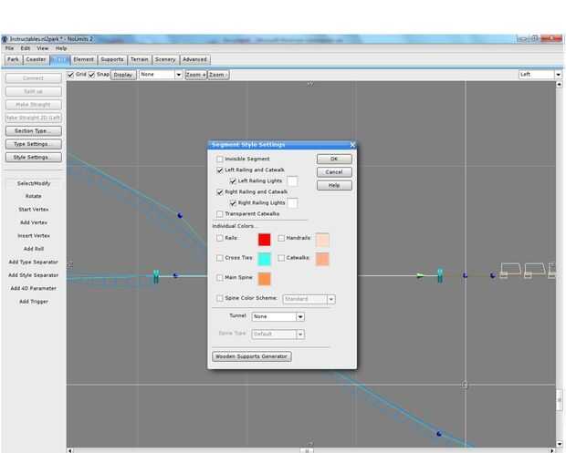Click the Type Settings button
Image resolution: width=566 pixels, height=453 pixels.
point(34,144)
